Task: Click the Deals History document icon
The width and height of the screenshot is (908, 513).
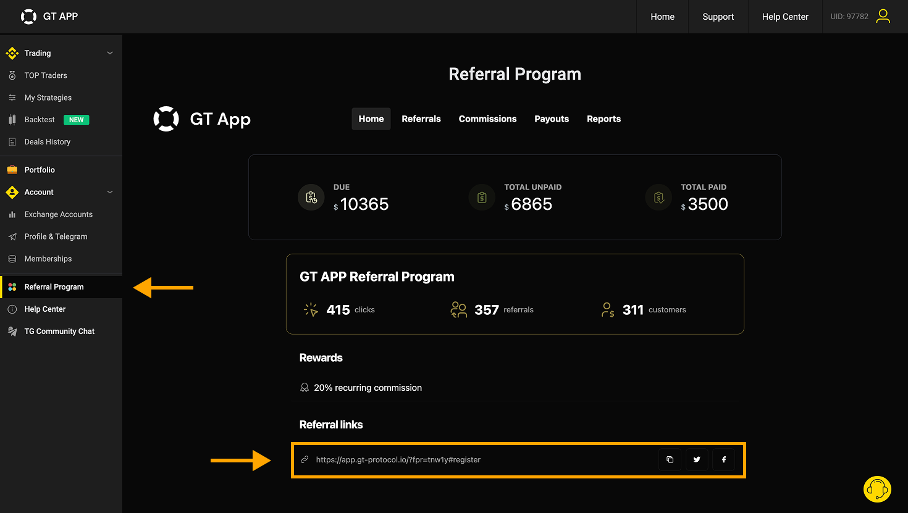Action: (x=12, y=142)
